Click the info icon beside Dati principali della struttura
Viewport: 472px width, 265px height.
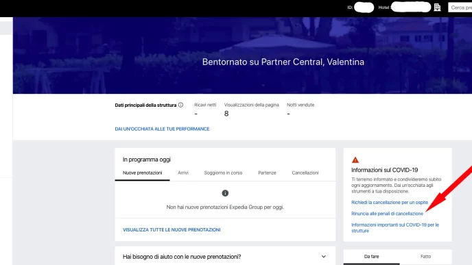(x=180, y=105)
